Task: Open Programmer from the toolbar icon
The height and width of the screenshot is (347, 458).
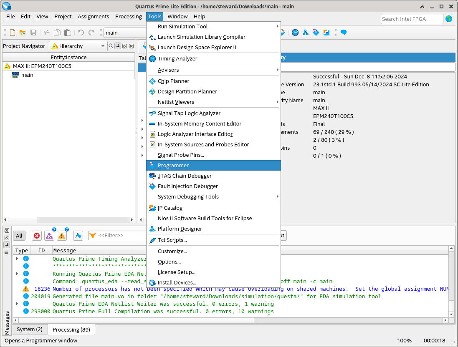Action: (316, 33)
